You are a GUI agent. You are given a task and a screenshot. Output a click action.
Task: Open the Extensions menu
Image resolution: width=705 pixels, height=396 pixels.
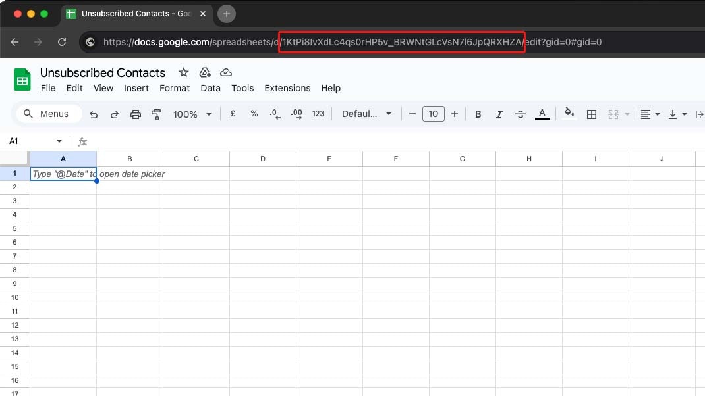point(287,88)
